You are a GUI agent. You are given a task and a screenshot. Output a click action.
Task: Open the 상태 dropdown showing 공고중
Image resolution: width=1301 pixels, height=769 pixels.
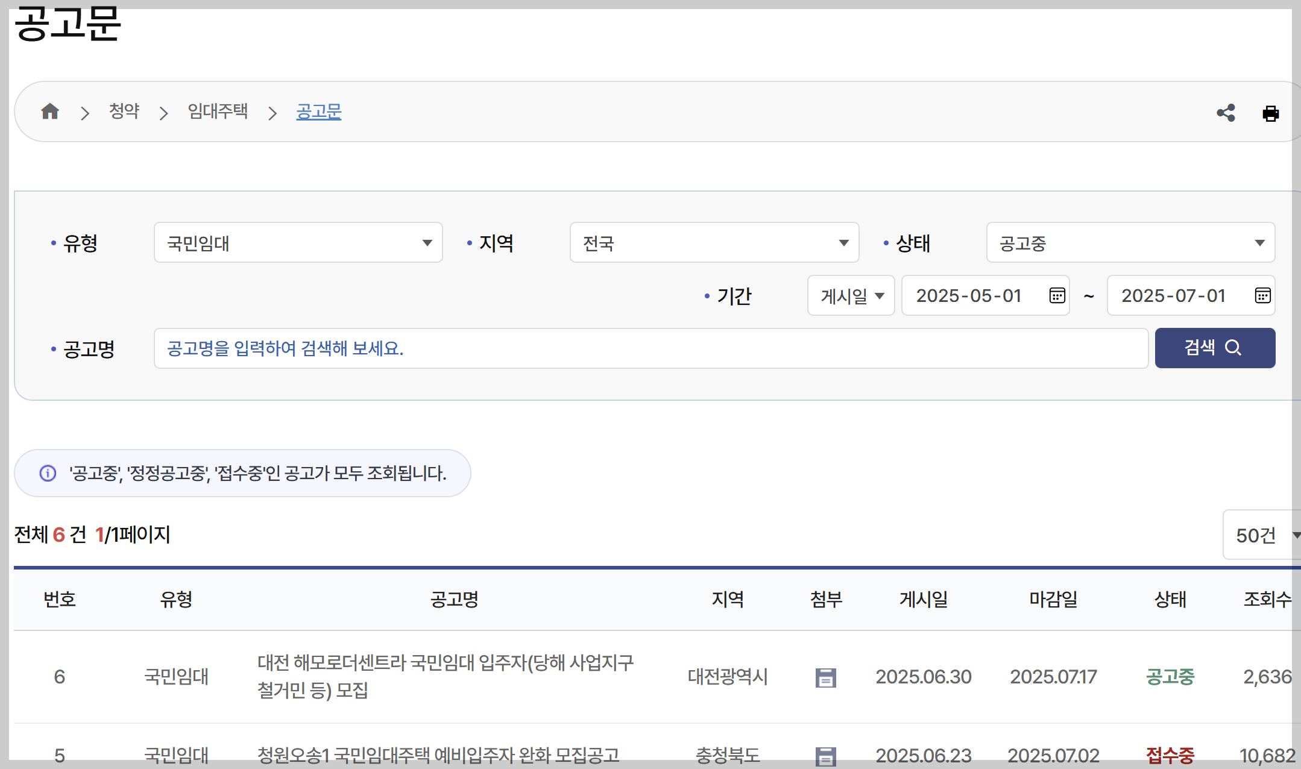coord(1130,243)
